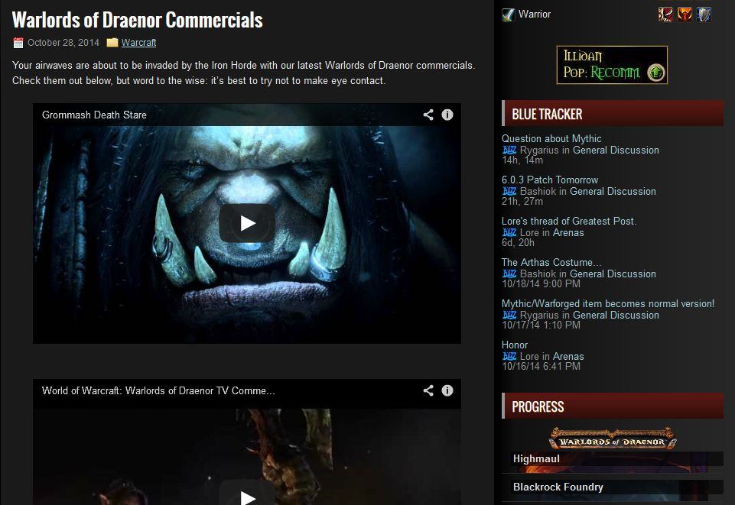Image resolution: width=735 pixels, height=505 pixels.
Task: Play the Grommash Death Stare video
Action: click(x=246, y=223)
